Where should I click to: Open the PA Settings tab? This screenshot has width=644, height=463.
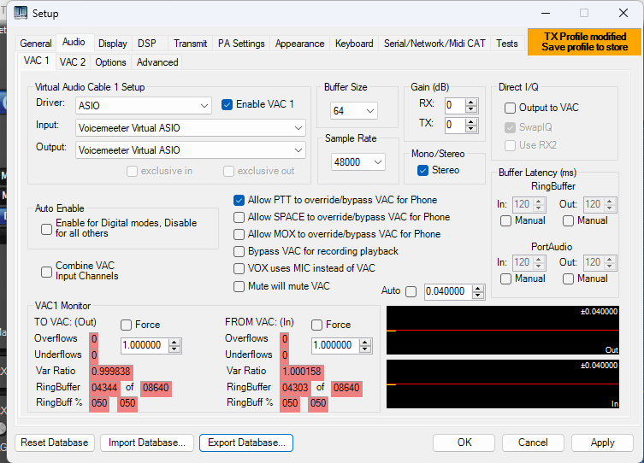241,44
